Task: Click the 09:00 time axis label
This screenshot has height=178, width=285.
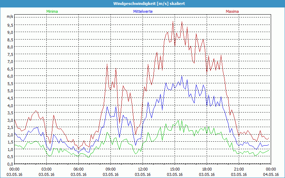Action: coord(111,169)
